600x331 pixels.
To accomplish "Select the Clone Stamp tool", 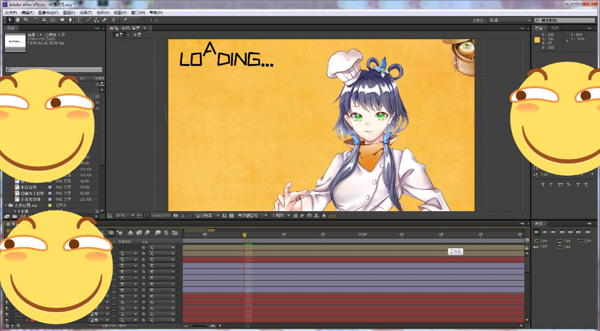I will [x=97, y=20].
